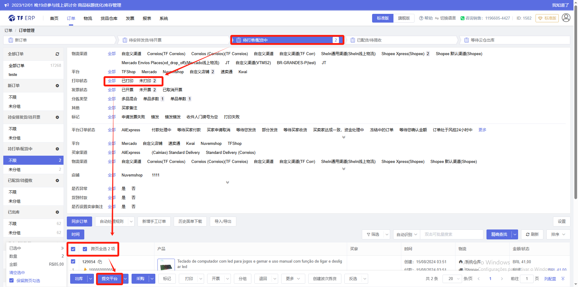Click 清空选中 link
This screenshot has width=578, height=287.
coord(17,273)
